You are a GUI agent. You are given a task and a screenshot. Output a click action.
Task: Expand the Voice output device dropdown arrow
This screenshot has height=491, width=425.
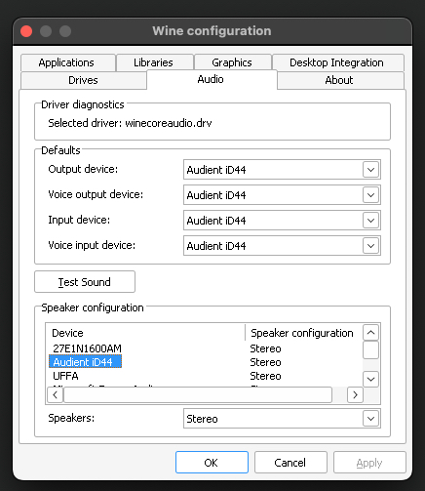[x=370, y=195]
